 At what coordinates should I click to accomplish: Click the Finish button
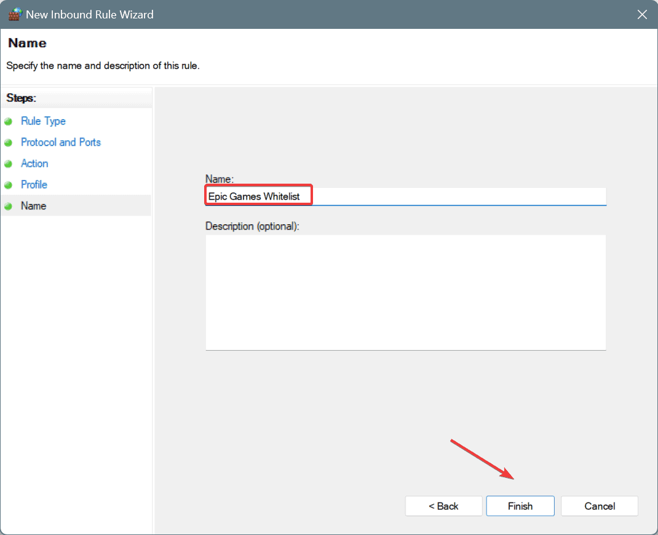pyautogui.click(x=520, y=506)
